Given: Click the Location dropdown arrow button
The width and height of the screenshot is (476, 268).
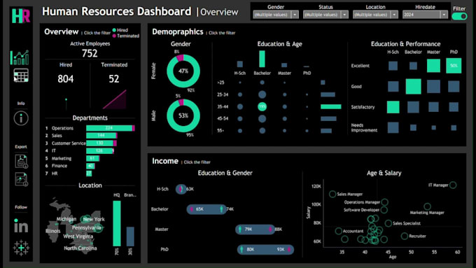Looking at the screenshot, I should 394,15.
